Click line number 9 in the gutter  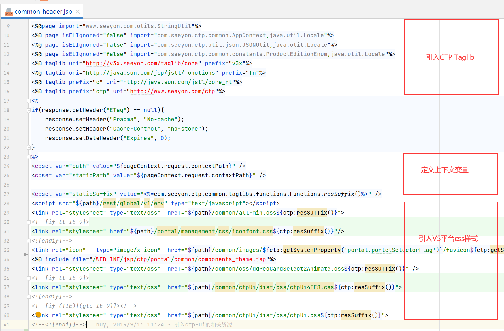click(x=8, y=26)
